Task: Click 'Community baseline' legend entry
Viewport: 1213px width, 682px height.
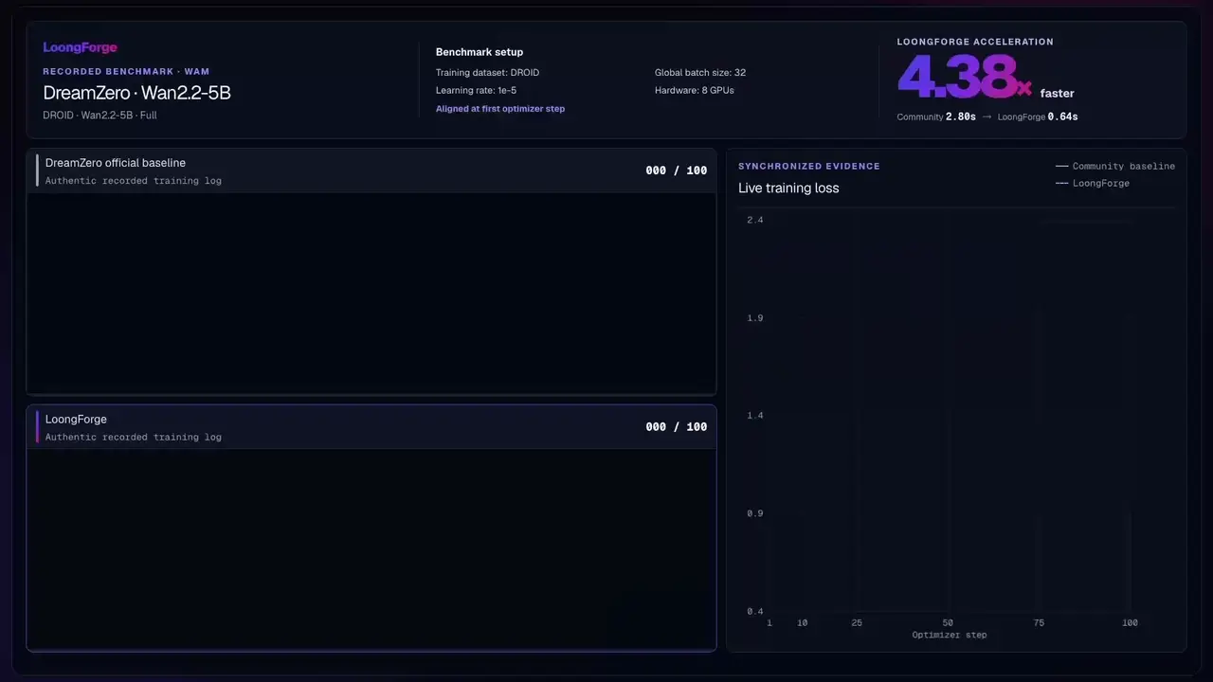Action: [x=1115, y=167]
